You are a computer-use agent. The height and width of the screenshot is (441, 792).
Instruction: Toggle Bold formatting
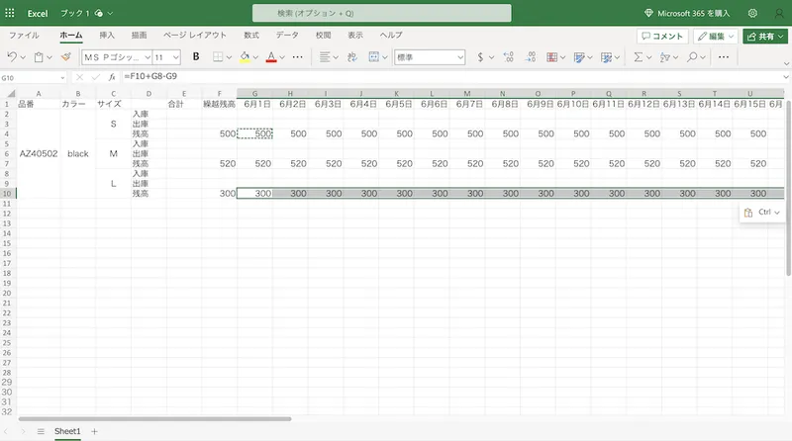click(x=196, y=57)
